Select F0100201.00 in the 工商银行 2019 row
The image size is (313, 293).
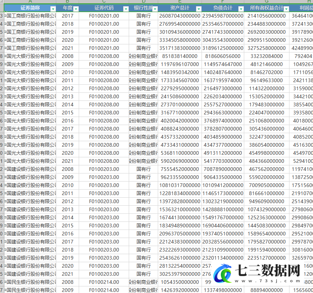click(104, 32)
